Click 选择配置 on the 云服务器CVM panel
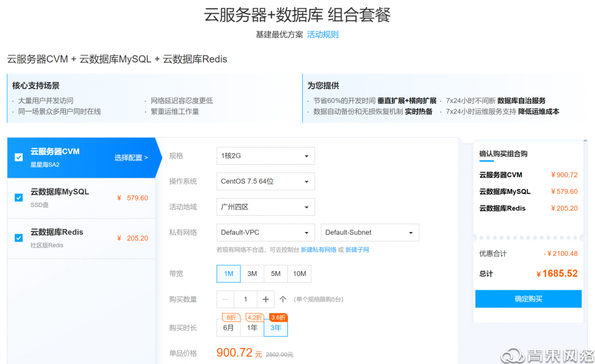 pos(130,158)
